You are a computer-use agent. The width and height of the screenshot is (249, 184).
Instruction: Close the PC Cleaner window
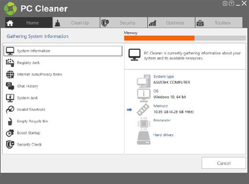(x=244, y=3)
